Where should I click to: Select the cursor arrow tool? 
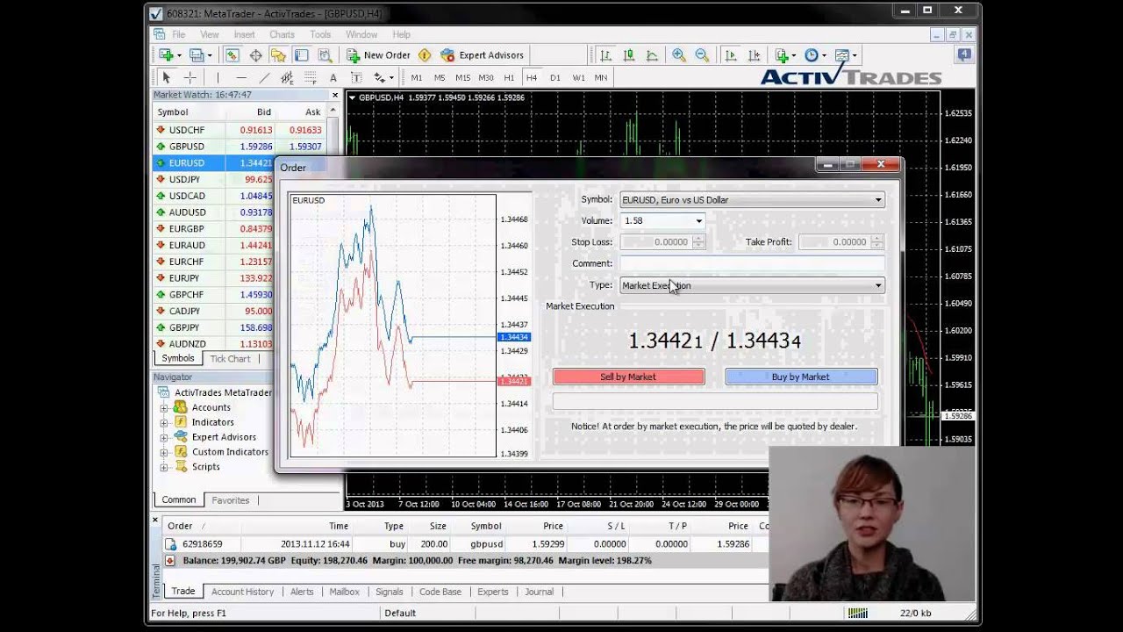point(166,78)
